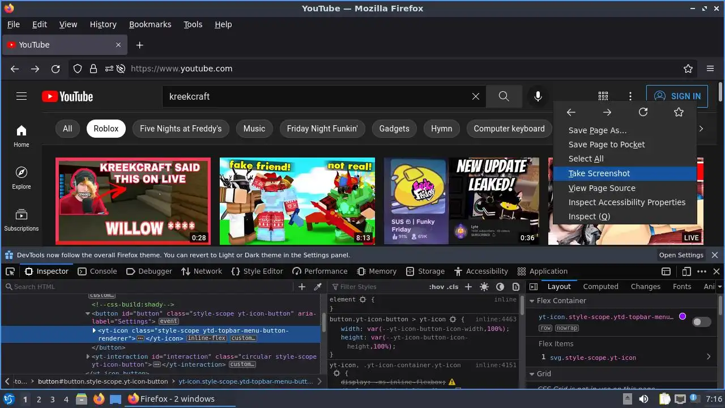Click the event badge on button node
The image size is (725, 408).
[169, 321]
